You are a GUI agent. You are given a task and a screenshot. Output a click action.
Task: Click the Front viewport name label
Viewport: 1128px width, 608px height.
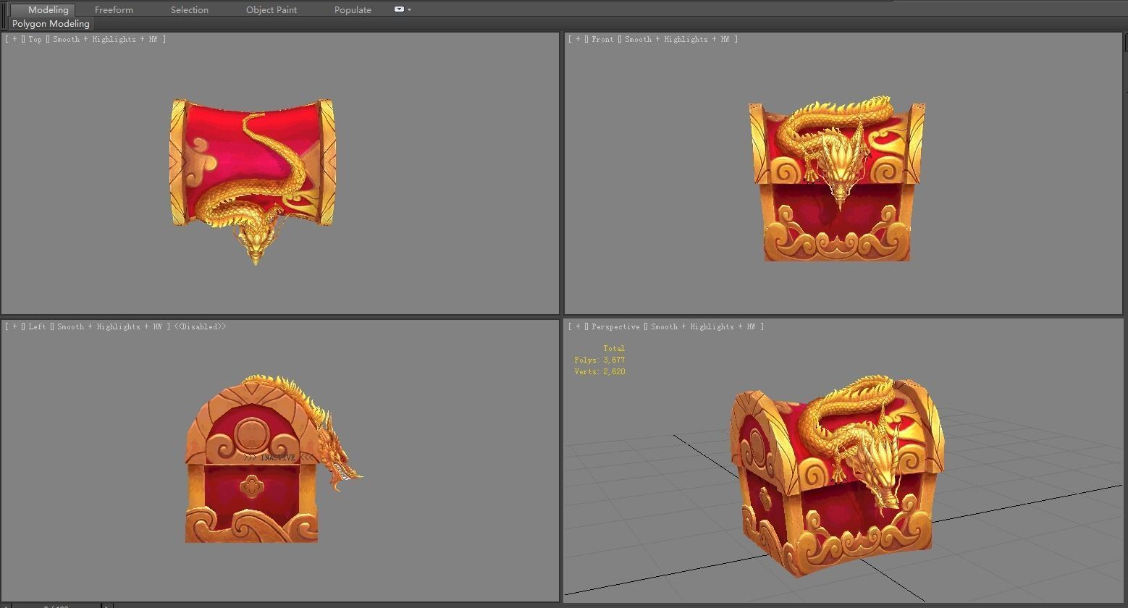(x=602, y=39)
